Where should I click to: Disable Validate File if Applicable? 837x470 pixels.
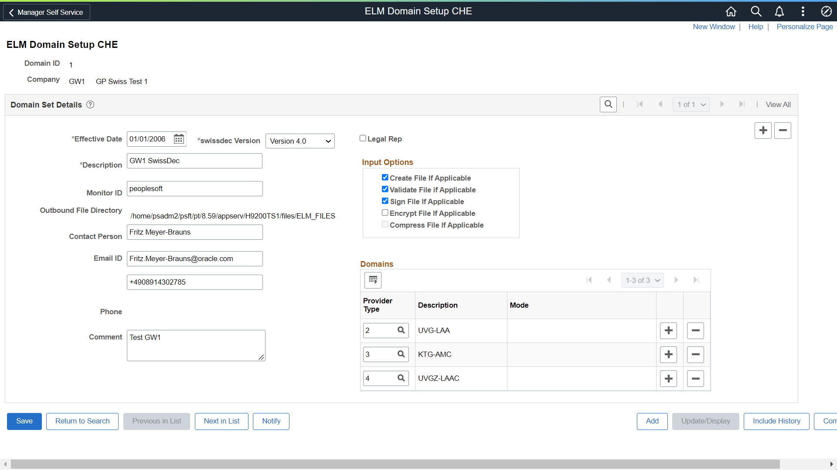tap(385, 189)
